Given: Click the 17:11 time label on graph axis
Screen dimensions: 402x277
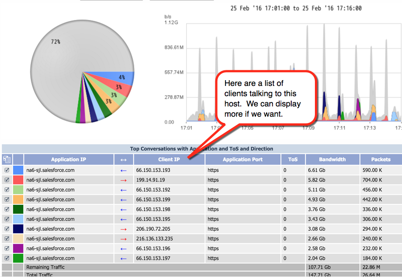Looking at the screenshot, I should tap(339, 128).
